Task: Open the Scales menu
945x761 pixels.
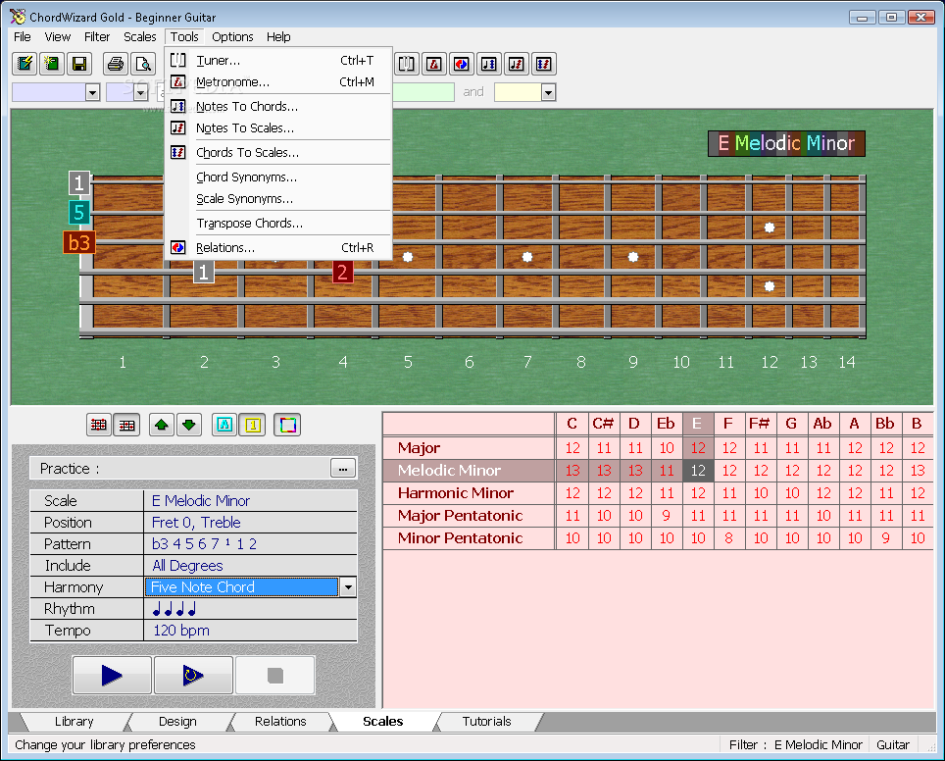Action: click(140, 37)
